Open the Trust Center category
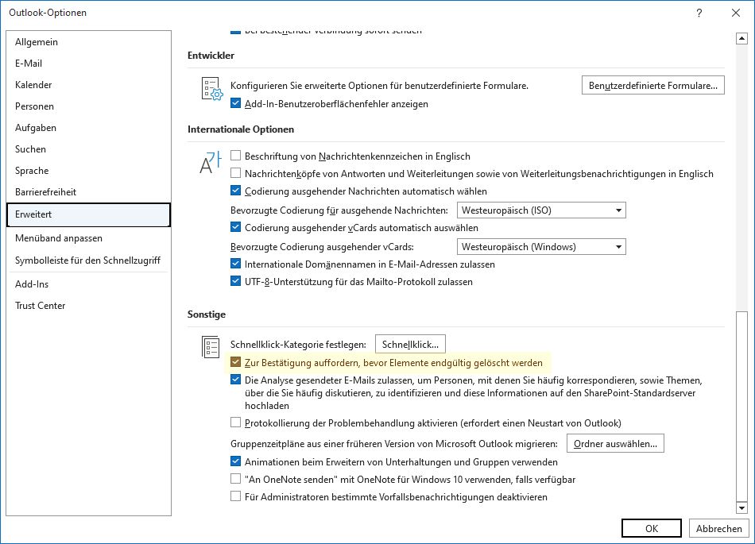 click(x=88, y=306)
